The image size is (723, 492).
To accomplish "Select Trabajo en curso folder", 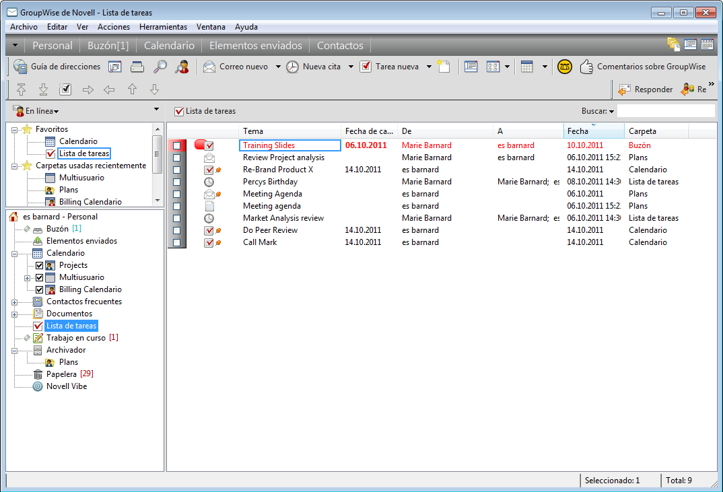I will (75, 338).
